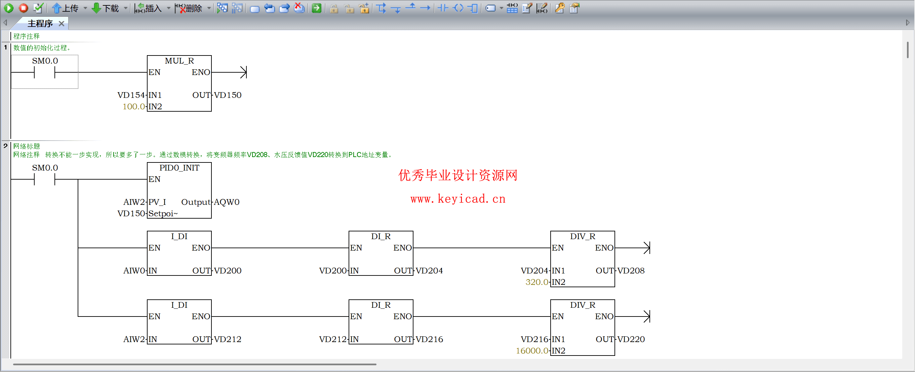Toggle the symbol information table view
Screen dimensions: 915x372
click(512, 8)
